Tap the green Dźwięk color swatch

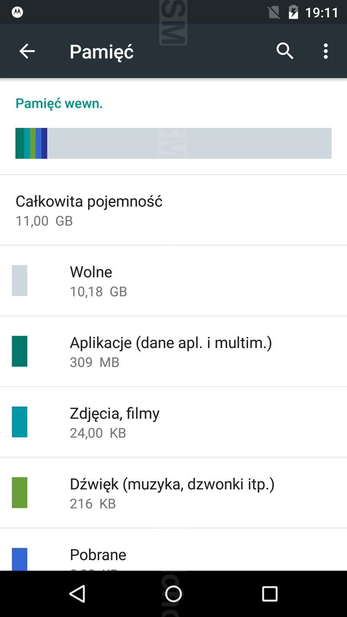click(20, 492)
